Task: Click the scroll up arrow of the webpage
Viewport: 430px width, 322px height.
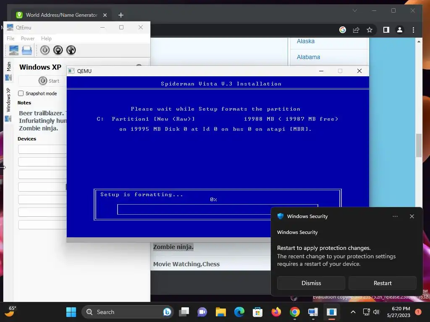Action: coord(419,42)
